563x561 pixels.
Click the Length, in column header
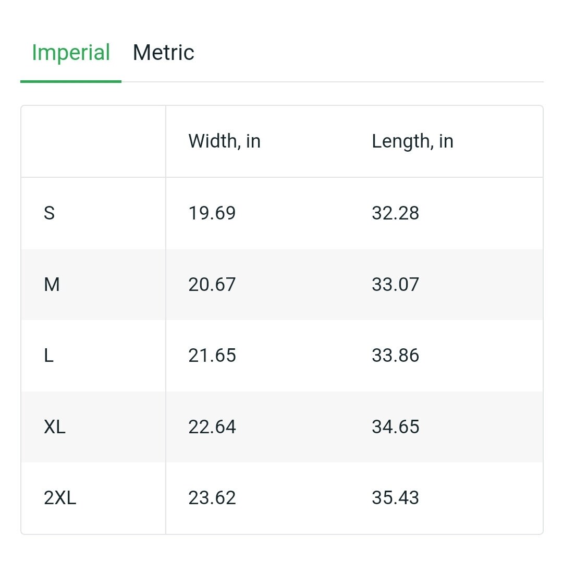tap(412, 141)
